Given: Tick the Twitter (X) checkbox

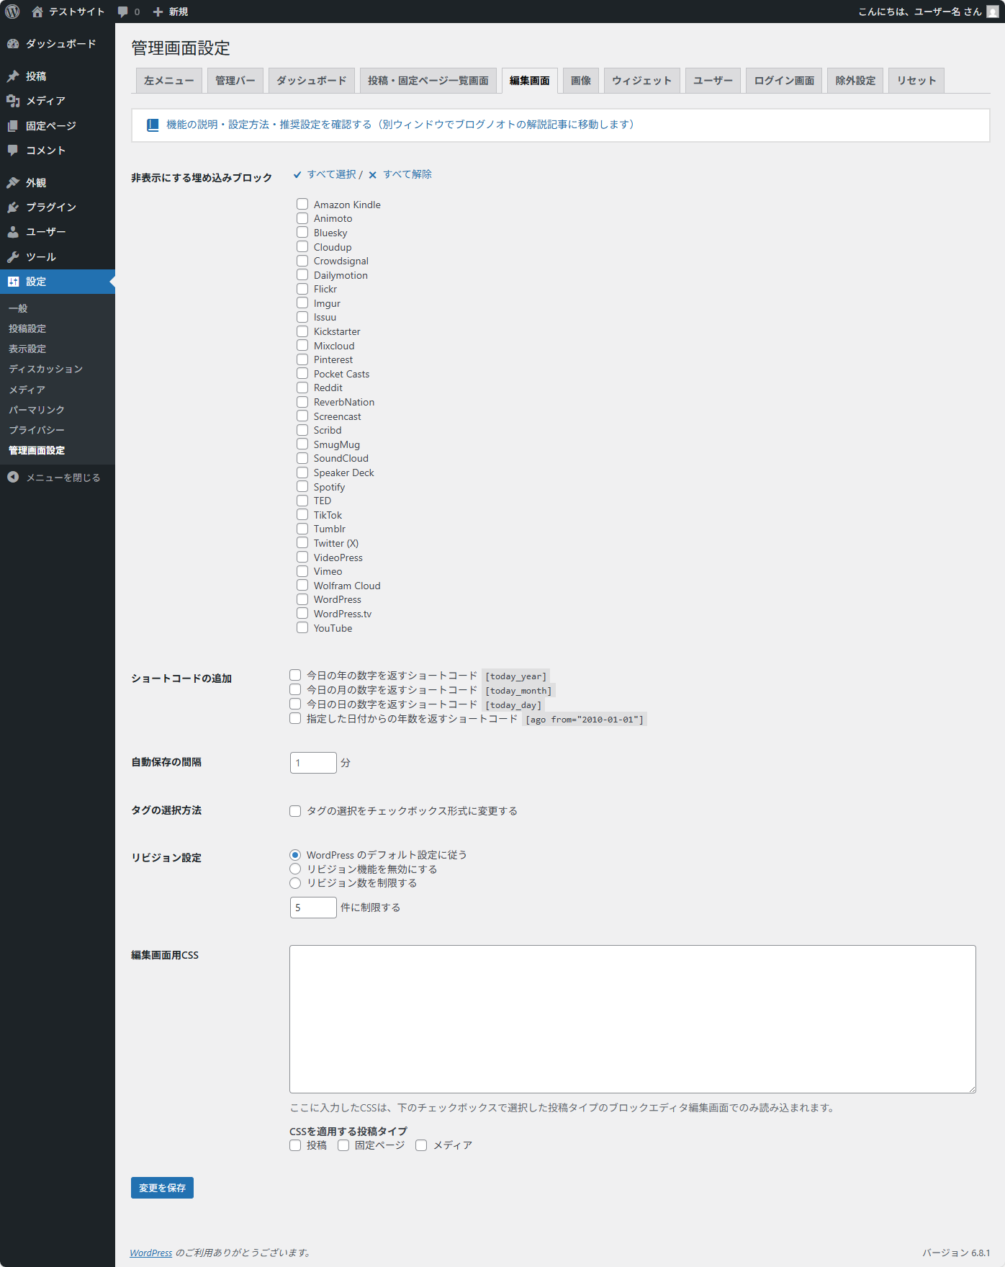Looking at the screenshot, I should [x=302, y=542].
